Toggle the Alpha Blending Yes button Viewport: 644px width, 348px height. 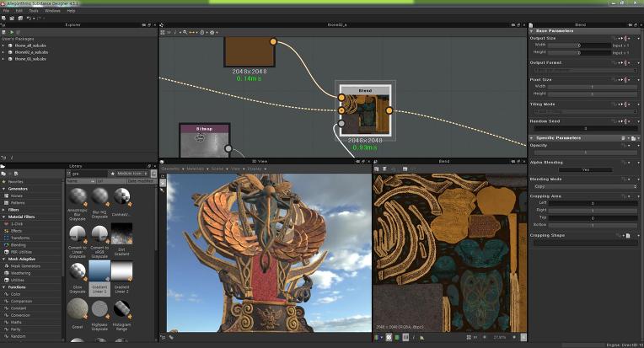coord(586,169)
